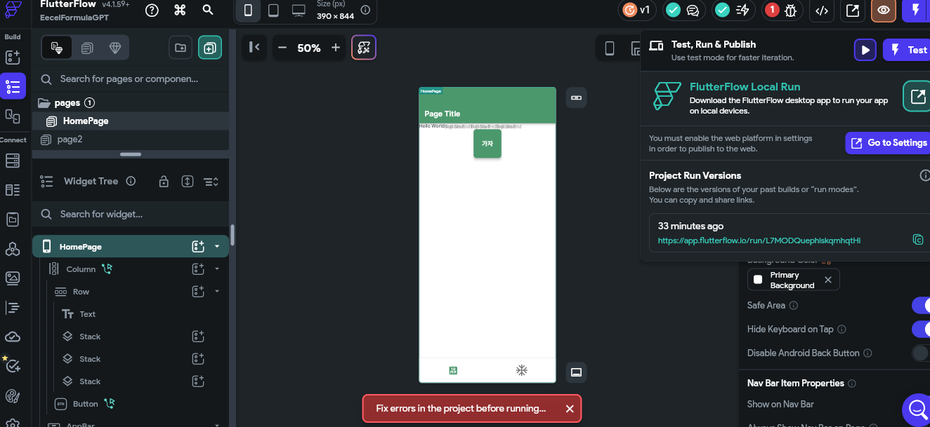930x427 pixels.
Task: Click the purple Test button
Action: point(907,50)
